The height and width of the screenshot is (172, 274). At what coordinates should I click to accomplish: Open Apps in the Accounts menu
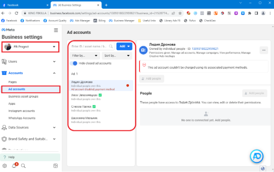[x=12, y=104]
